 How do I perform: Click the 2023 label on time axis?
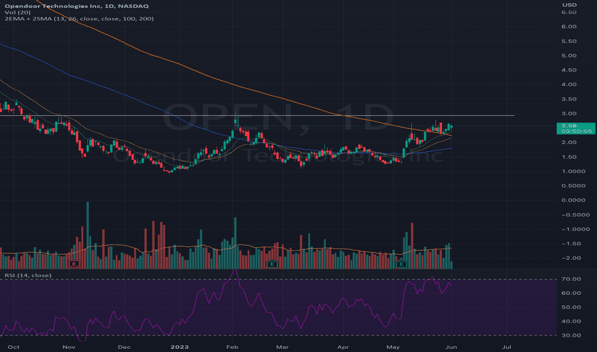click(x=179, y=347)
